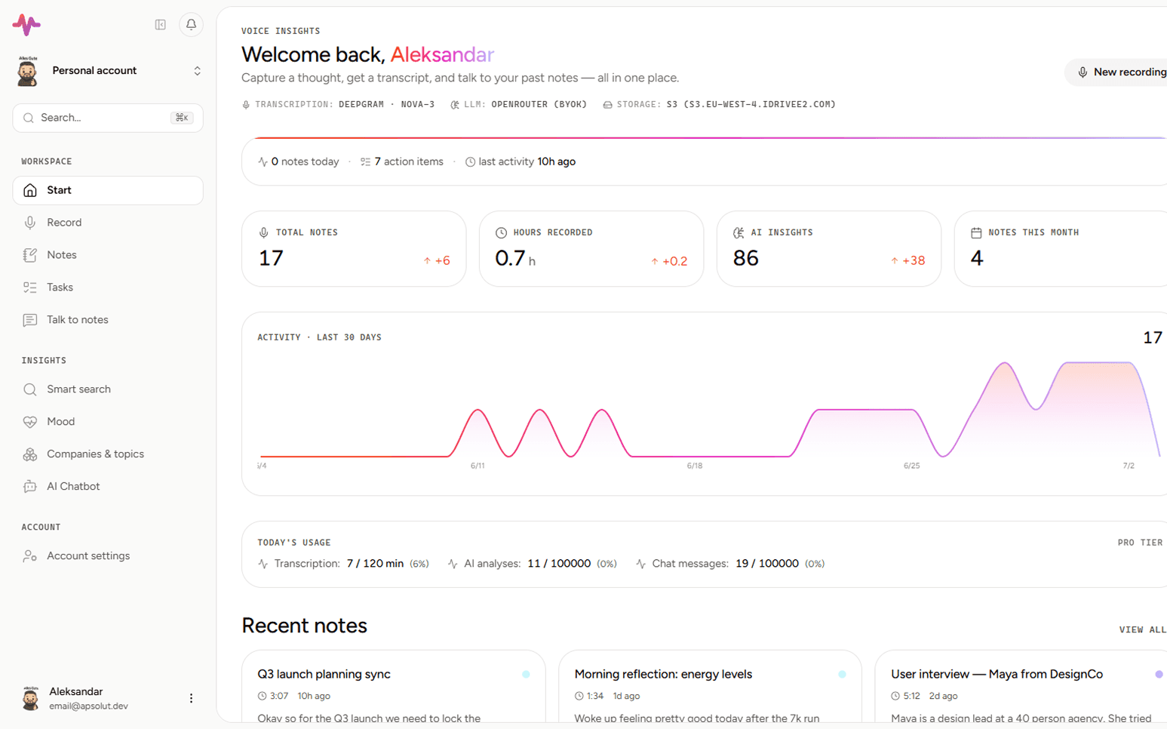
Task: Click the Personal account avatar image
Action: click(x=28, y=71)
